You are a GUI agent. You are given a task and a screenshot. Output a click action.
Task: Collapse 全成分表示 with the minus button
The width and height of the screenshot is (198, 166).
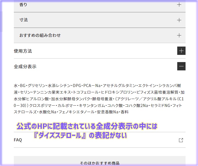pyautogui.click(x=181, y=66)
